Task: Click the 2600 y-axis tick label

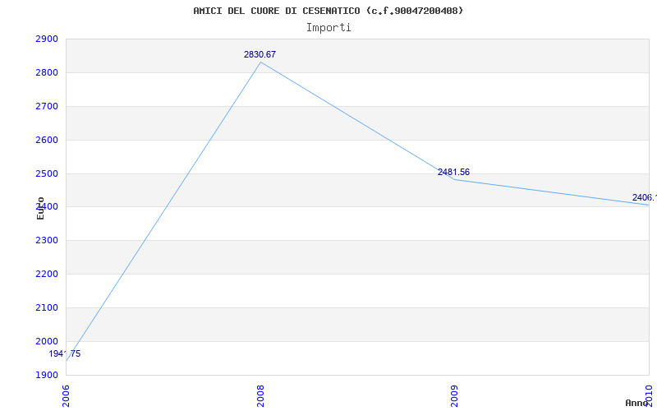Action: (x=47, y=140)
